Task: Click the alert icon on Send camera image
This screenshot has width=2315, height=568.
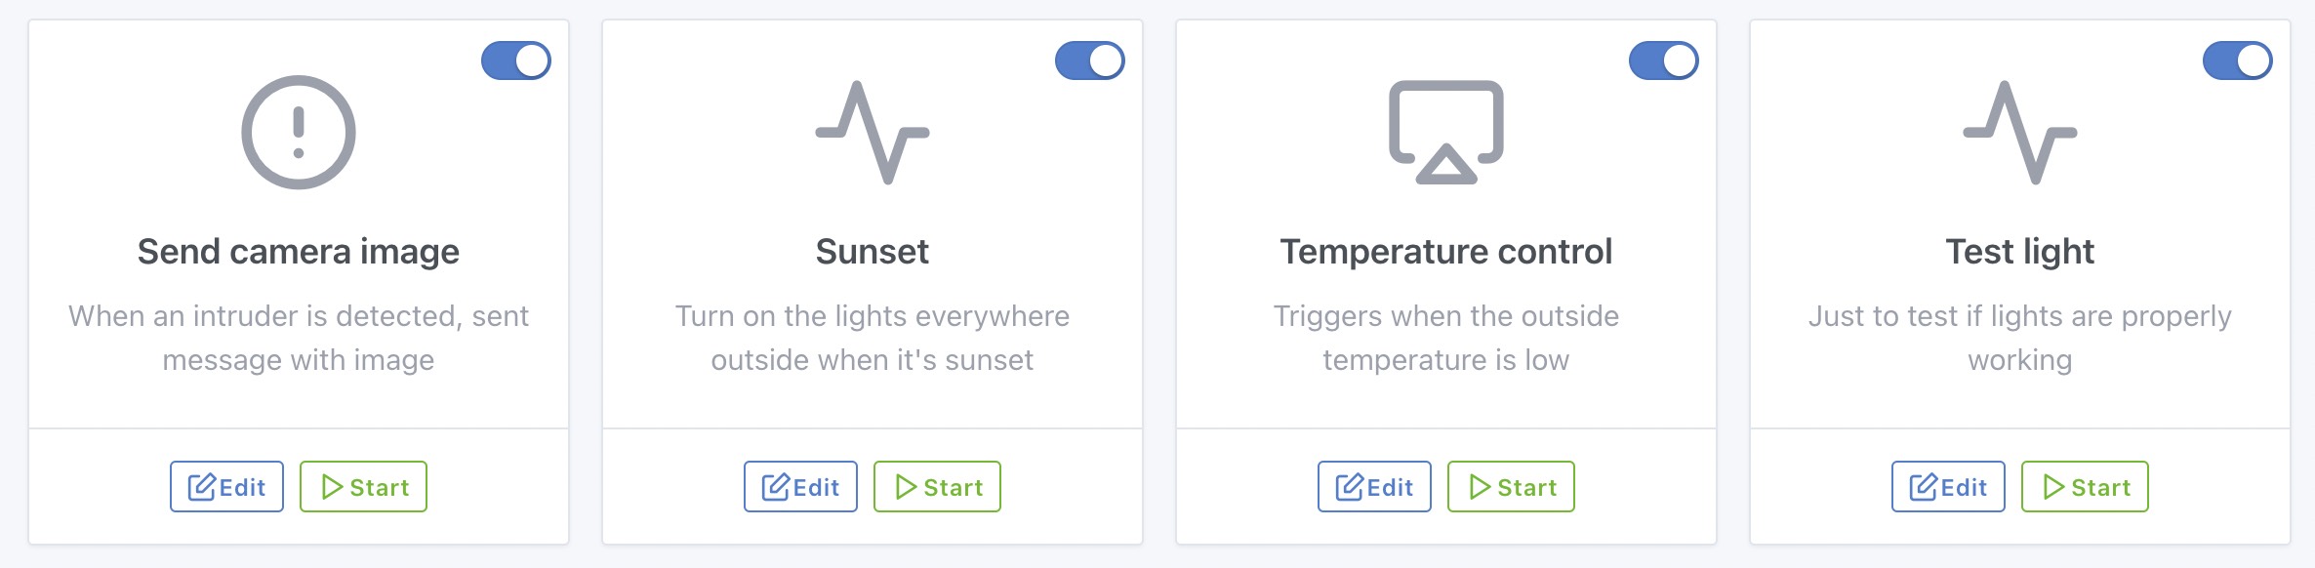Action: tap(299, 133)
